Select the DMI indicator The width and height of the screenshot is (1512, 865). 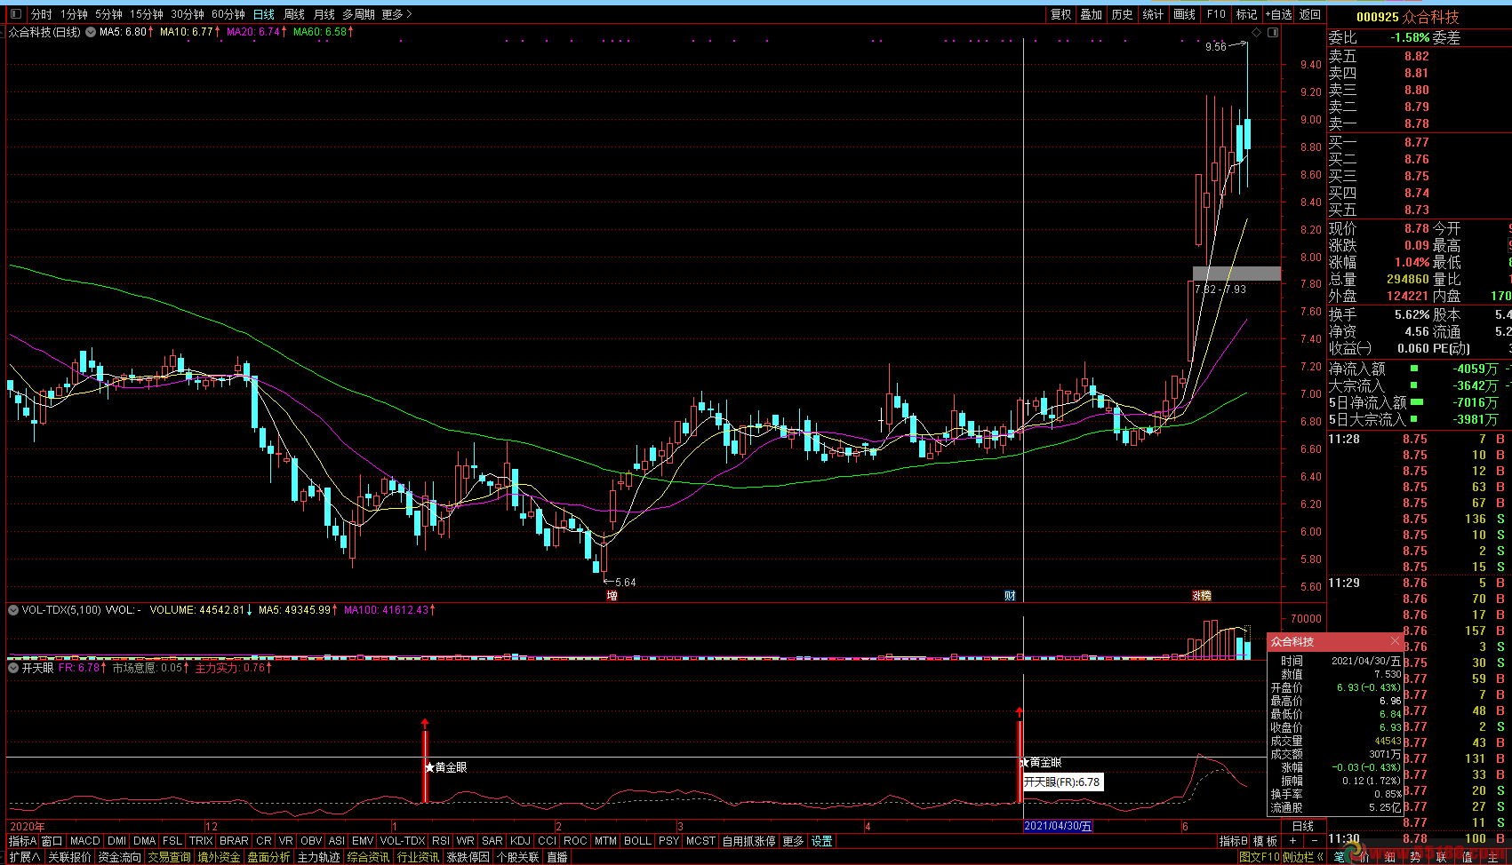click(116, 841)
